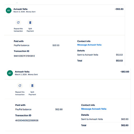Image resolution: width=134 pixels, height=134 pixels.
Task: Click Total $53.53 row in Details
Action: pos(100,61)
